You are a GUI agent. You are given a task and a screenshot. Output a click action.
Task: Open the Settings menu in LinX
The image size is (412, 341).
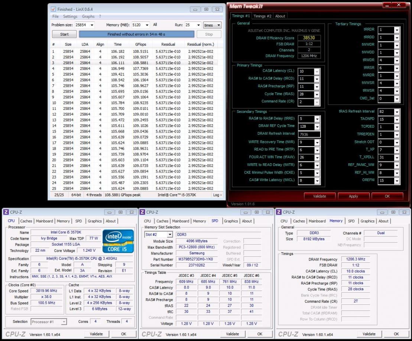pos(70,16)
